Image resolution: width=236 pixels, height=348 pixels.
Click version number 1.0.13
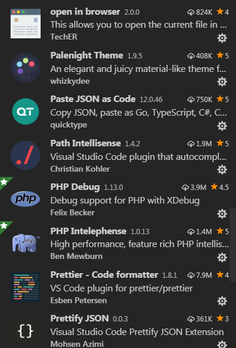[140, 232]
